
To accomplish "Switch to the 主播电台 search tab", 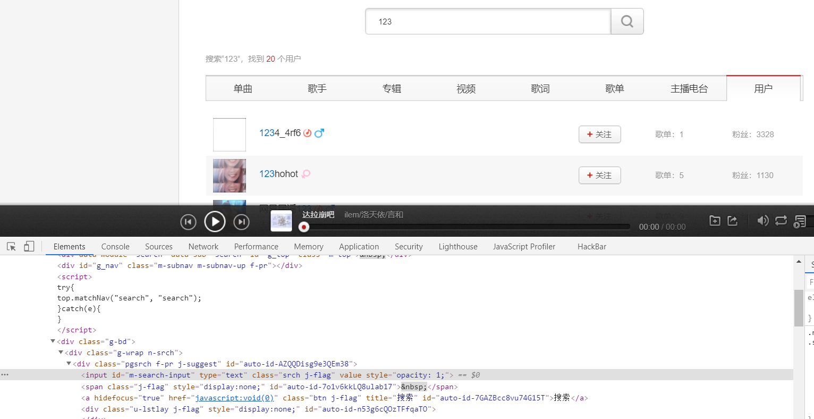I will (x=689, y=89).
